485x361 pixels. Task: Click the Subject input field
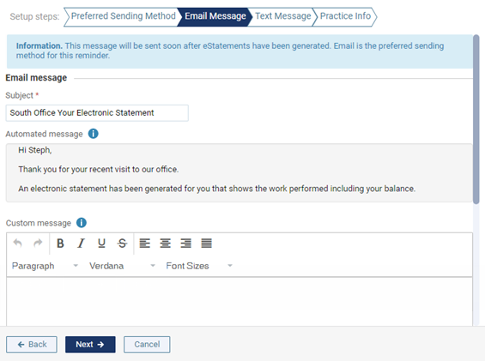(97, 113)
